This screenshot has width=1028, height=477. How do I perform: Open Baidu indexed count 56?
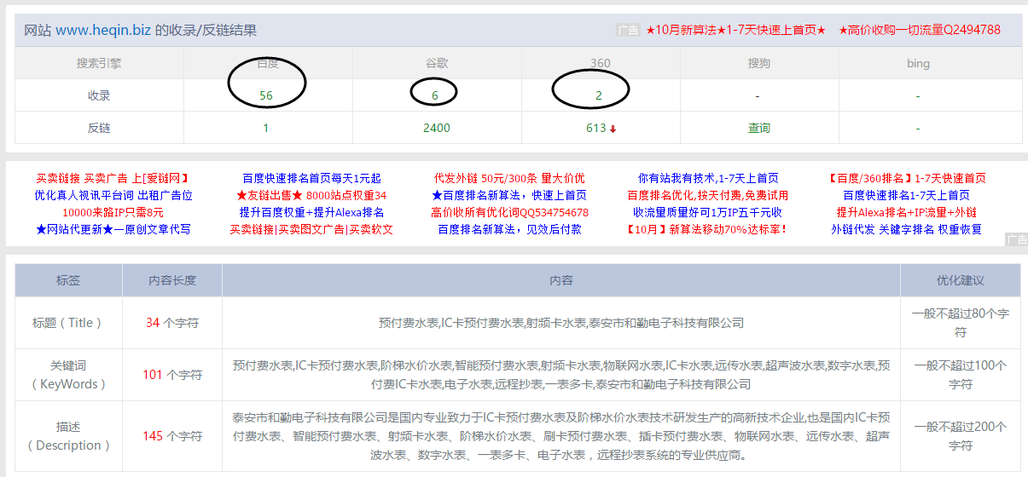266,95
